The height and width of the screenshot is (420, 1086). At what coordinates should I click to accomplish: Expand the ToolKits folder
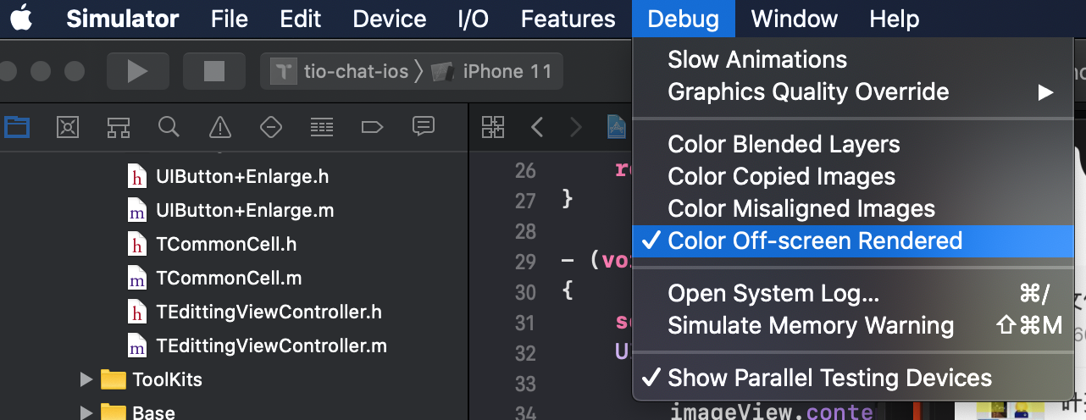pos(86,379)
